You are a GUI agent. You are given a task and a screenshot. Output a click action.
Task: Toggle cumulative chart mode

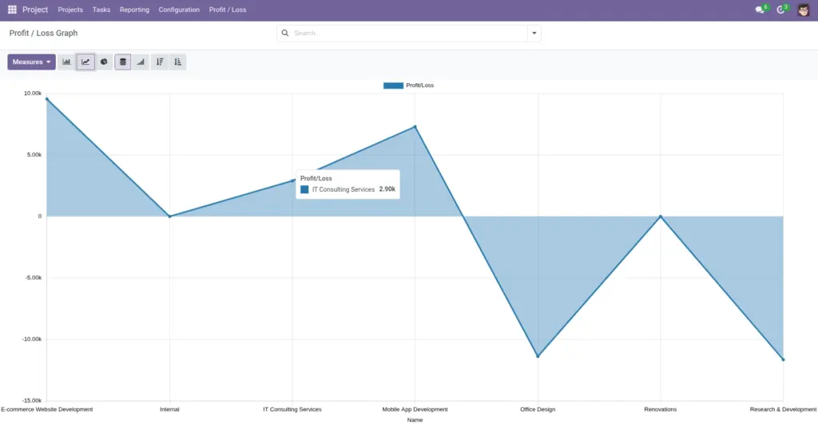[x=141, y=62]
